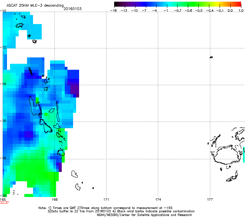This screenshot has width=247, height=217.
Task: Click the -4 color scale label
Action: click(x=155, y=11)
